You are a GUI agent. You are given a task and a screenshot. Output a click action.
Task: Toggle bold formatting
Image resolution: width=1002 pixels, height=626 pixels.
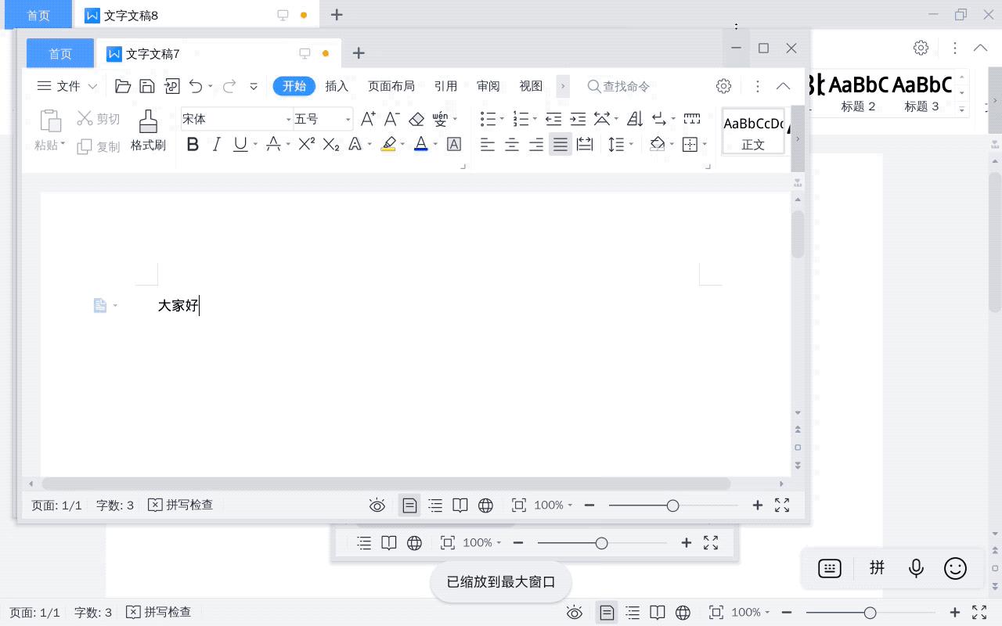(193, 145)
